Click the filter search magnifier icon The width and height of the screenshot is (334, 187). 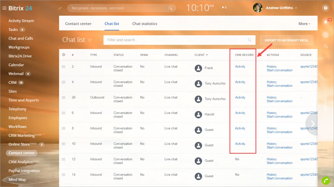point(250,40)
